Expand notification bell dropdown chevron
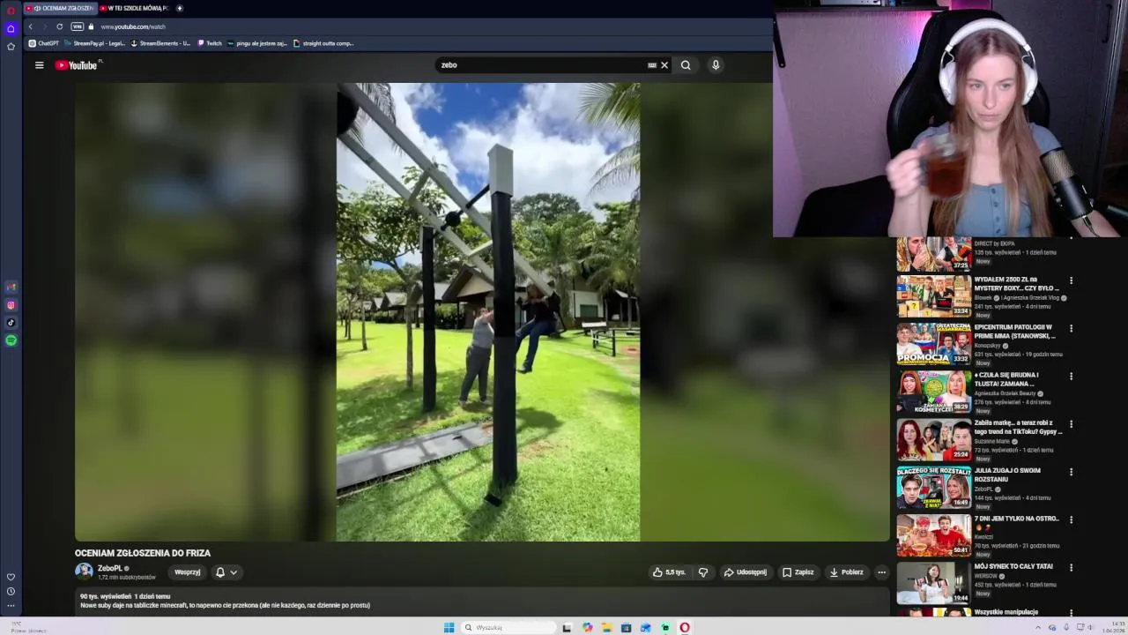This screenshot has width=1128, height=635. click(234, 572)
